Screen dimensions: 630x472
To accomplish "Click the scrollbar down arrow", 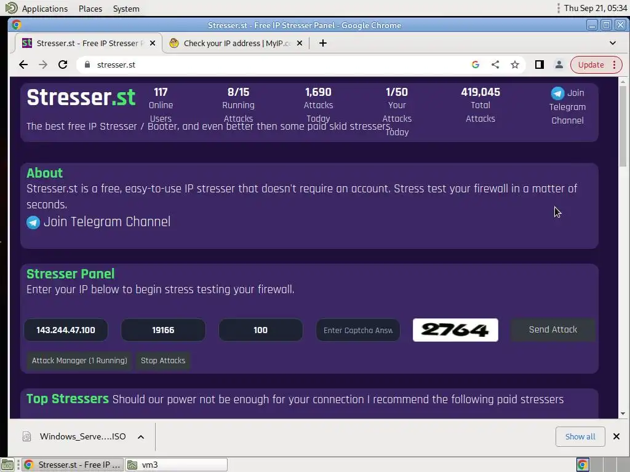I will coord(623,414).
